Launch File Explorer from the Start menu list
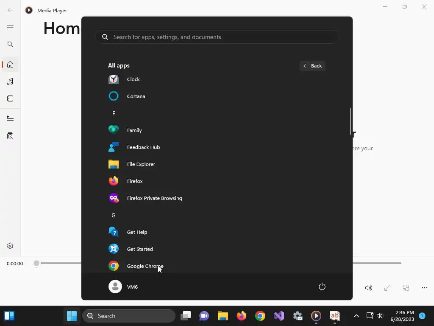This screenshot has height=326, width=434. pyautogui.click(x=217, y=164)
